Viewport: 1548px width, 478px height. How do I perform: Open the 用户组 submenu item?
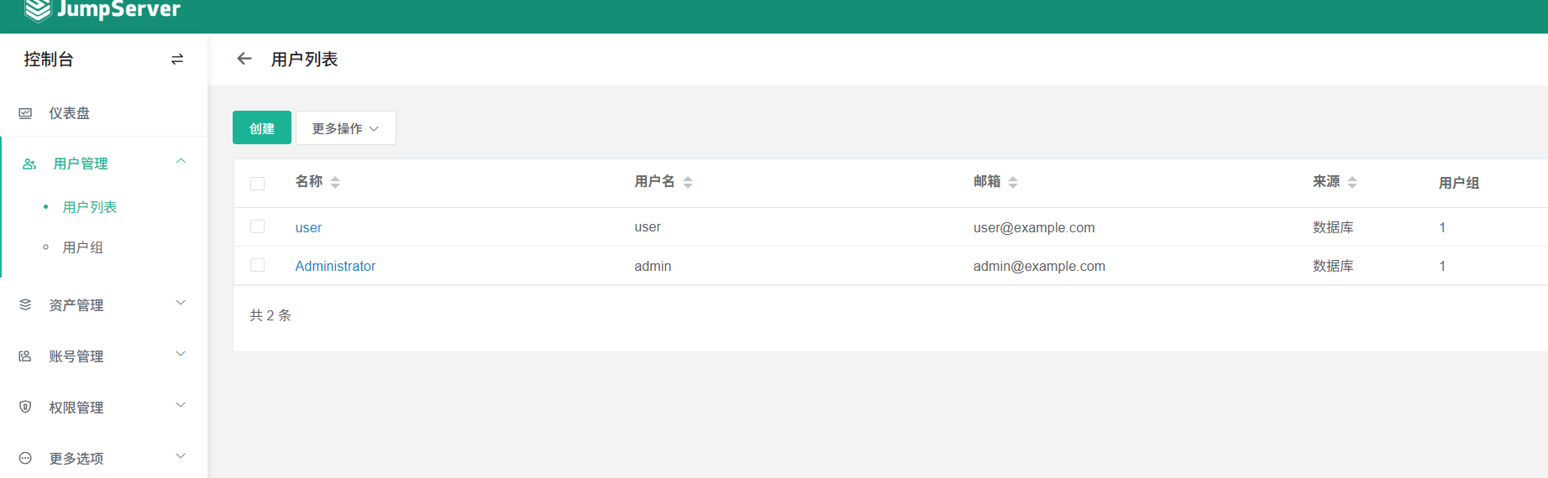tap(83, 247)
